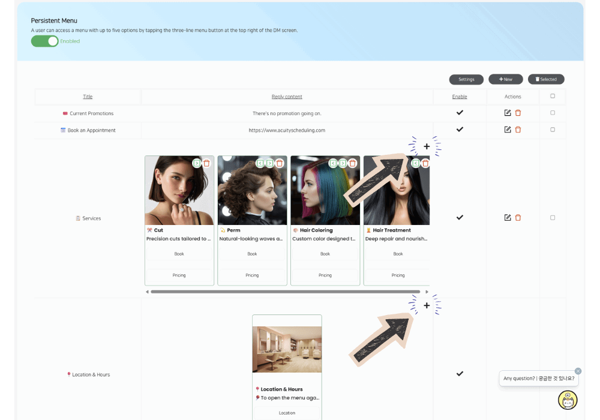Click the Book button on Perm card
Viewport: 600px width, 420px height.
coord(252,254)
